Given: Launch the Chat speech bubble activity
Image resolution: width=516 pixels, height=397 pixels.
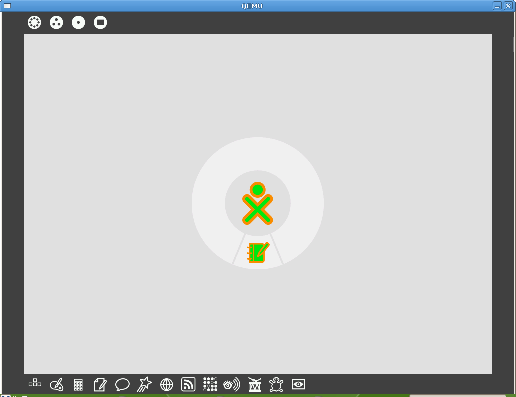Looking at the screenshot, I should (x=122, y=385).
